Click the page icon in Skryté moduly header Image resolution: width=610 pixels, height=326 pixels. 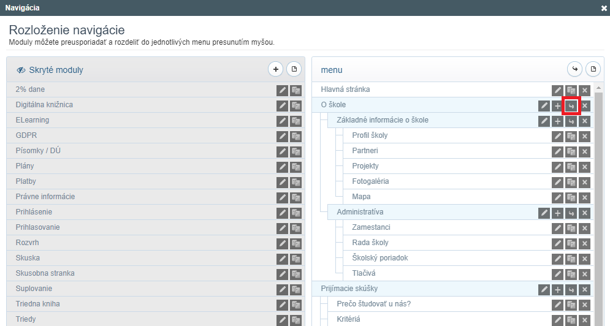pos(294,69)
